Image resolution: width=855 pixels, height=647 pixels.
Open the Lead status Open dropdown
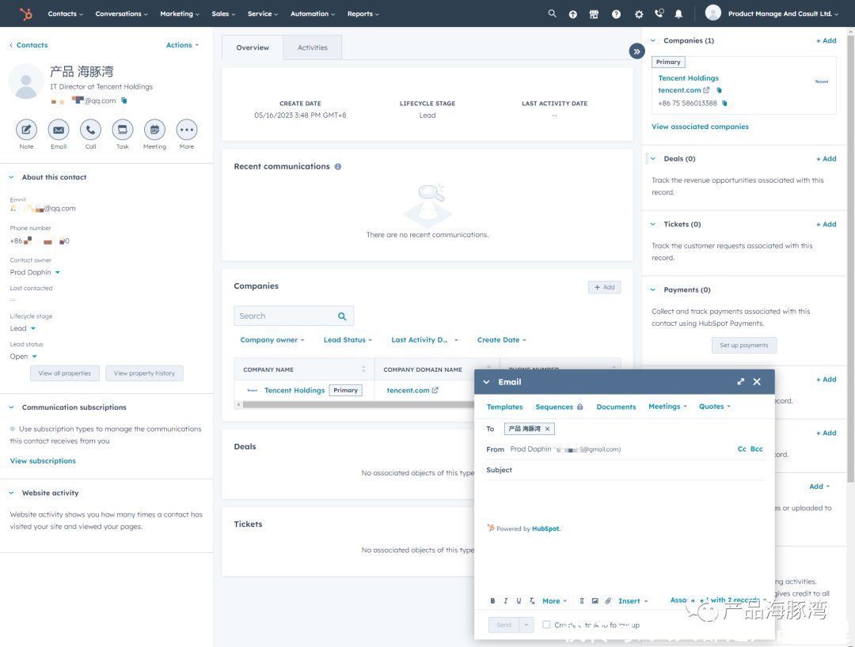click(x=24, y=357)
